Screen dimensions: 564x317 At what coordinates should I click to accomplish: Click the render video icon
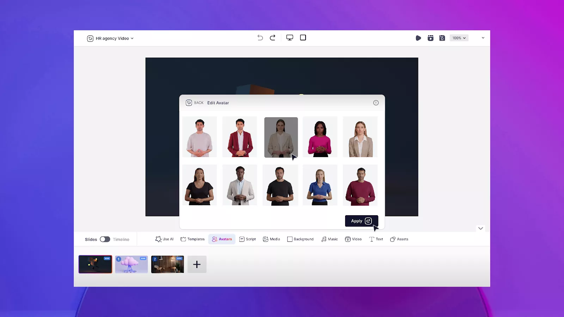pyautogui.click(x=430, y=38)
